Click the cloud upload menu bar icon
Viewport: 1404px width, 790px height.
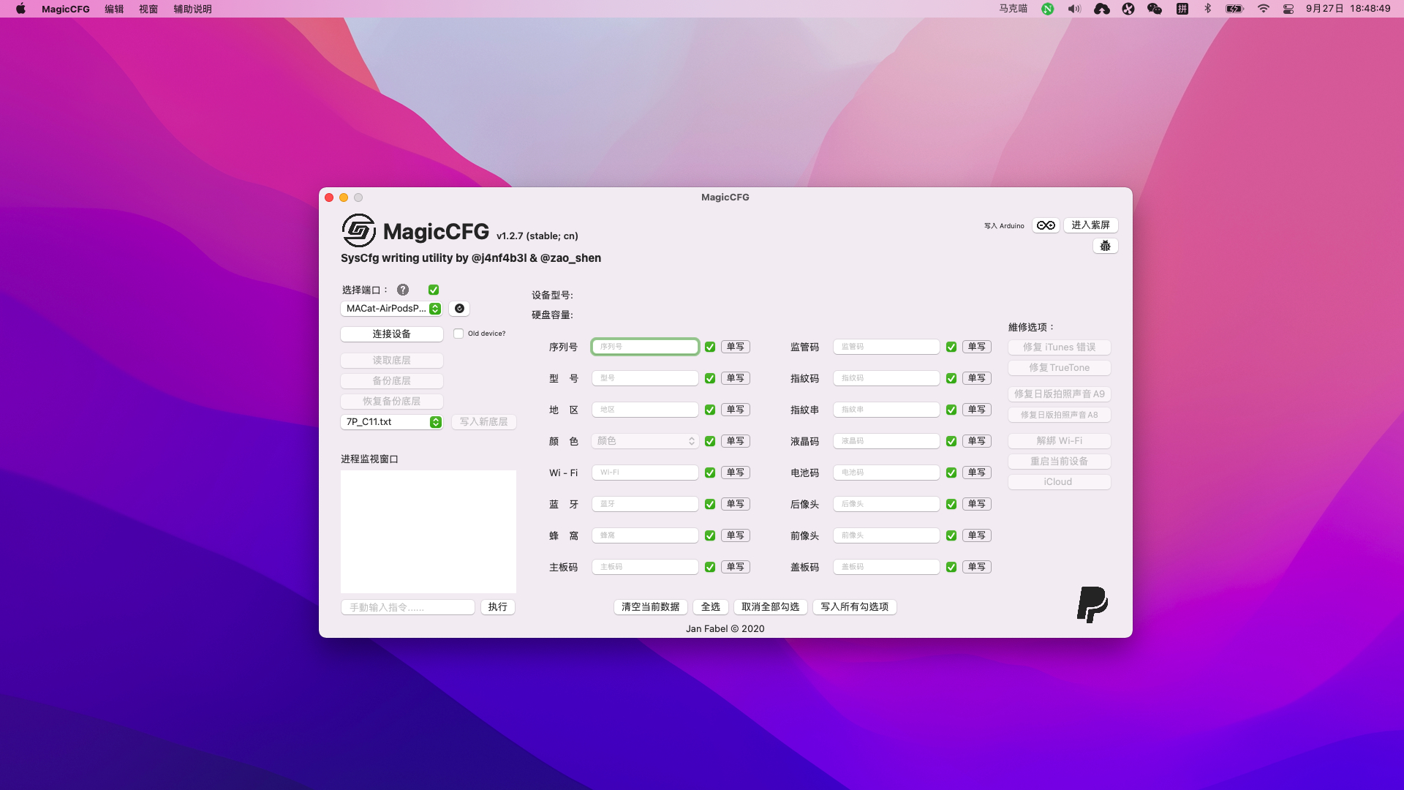(1101, 9)
